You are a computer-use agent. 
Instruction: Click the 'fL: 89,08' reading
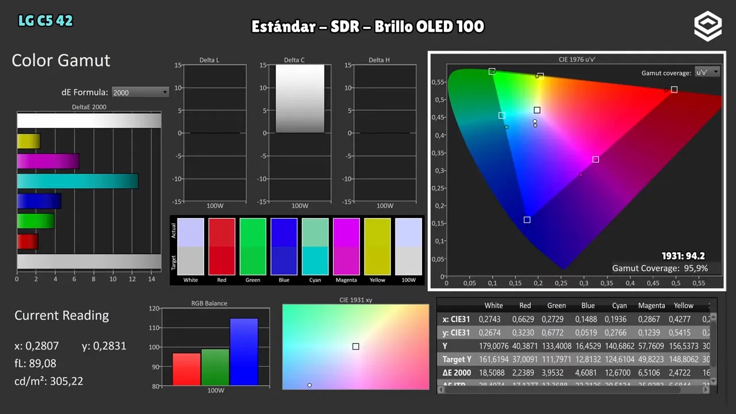tap(35, 363)
